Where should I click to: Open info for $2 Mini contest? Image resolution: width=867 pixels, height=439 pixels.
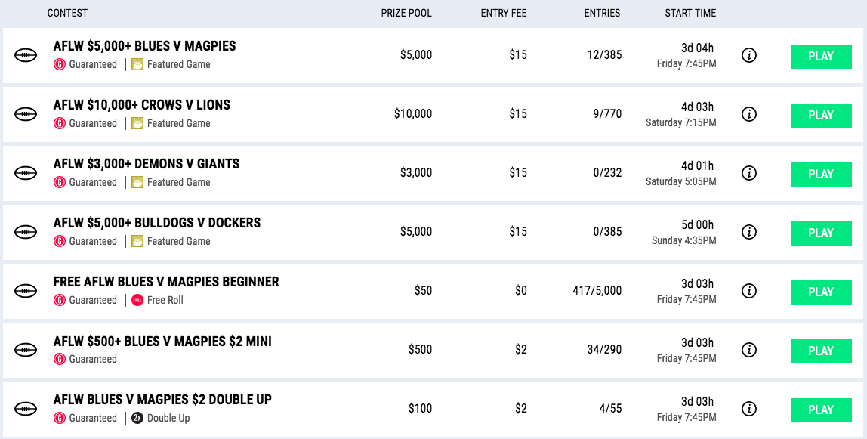(x=748, y=350)
